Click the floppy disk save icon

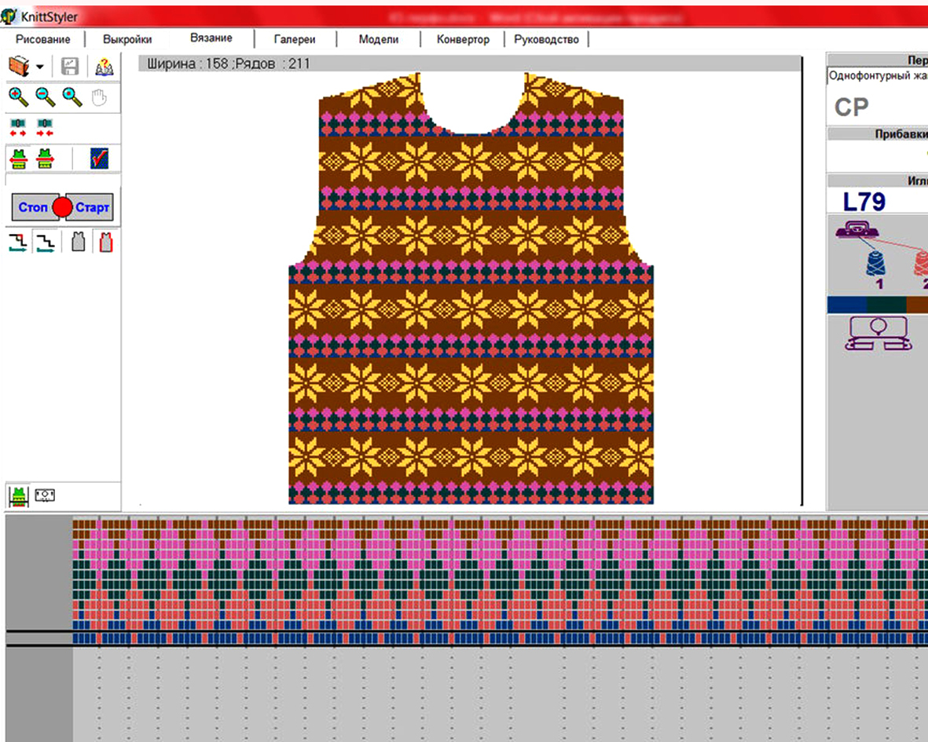tap(70, 66)
